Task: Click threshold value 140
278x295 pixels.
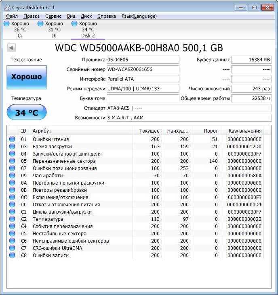Action: (213, 161)
